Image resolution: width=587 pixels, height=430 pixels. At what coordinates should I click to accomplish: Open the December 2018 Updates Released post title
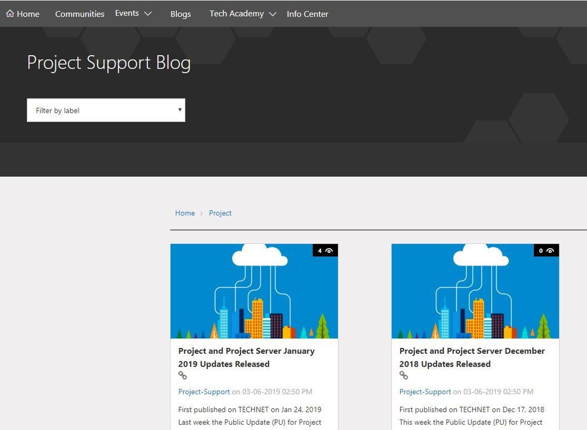point(472,357)
